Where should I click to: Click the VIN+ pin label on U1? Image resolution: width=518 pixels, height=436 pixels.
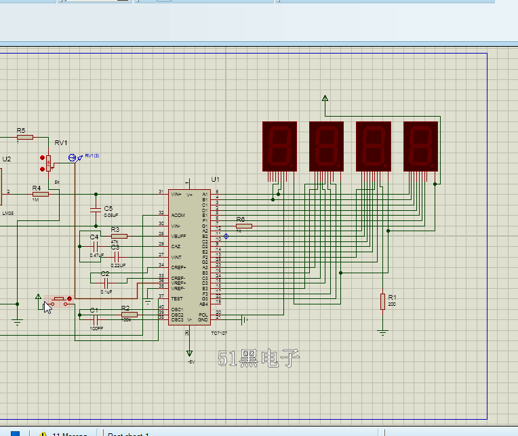176,194
